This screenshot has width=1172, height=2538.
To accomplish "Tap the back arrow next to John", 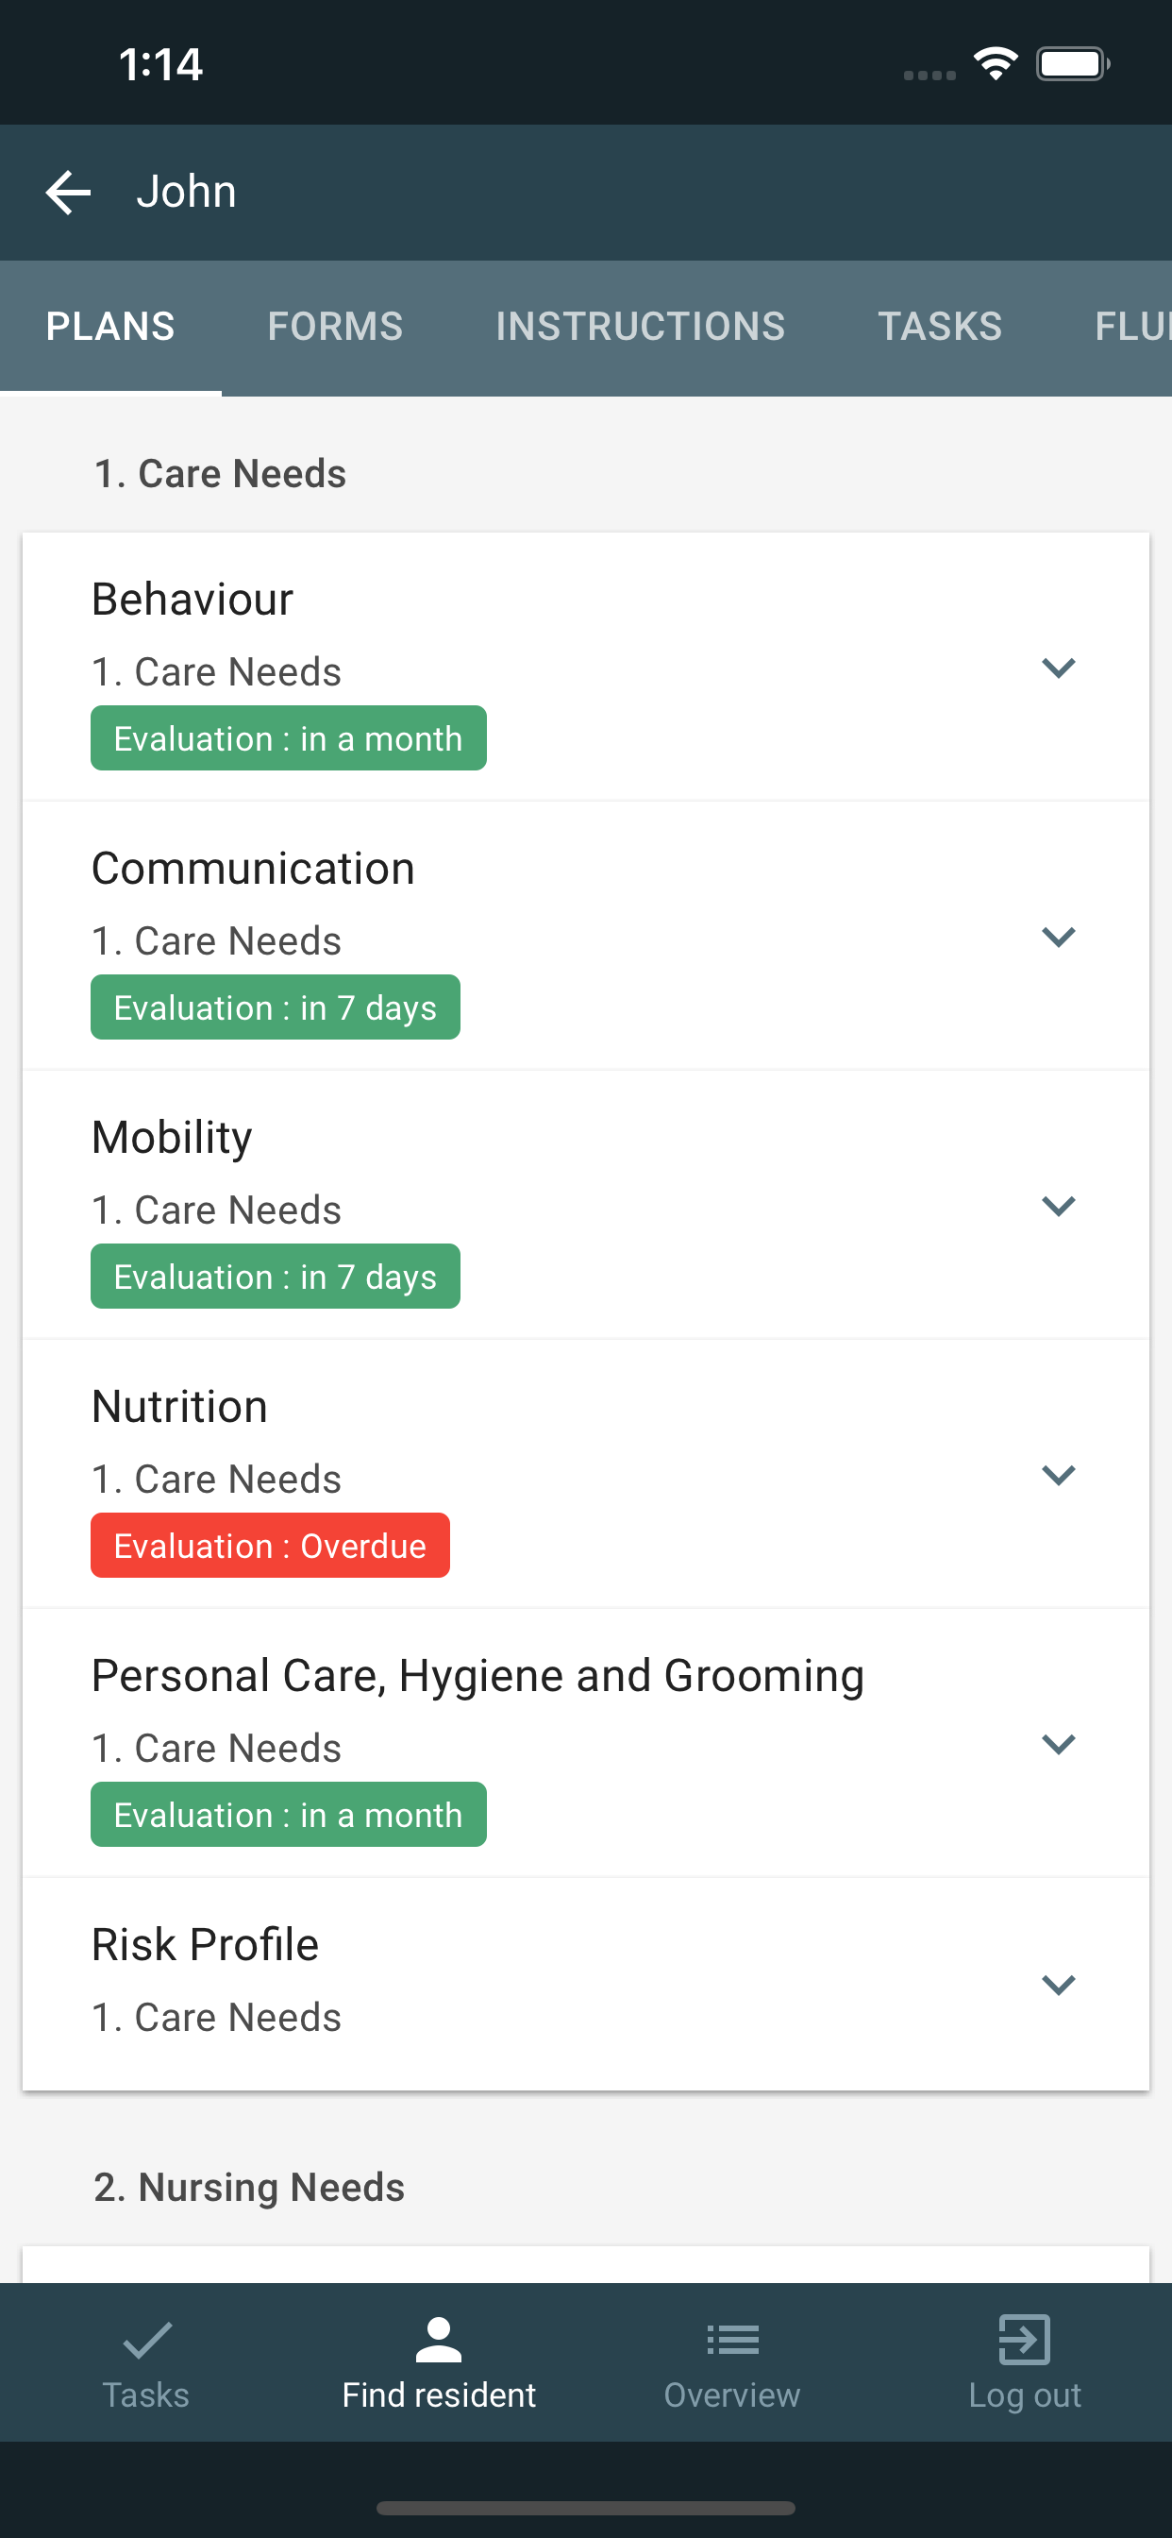I will pos(68,192).
